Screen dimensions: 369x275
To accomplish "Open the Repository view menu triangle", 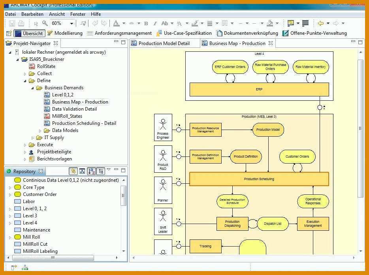I will tap(109, 169).
